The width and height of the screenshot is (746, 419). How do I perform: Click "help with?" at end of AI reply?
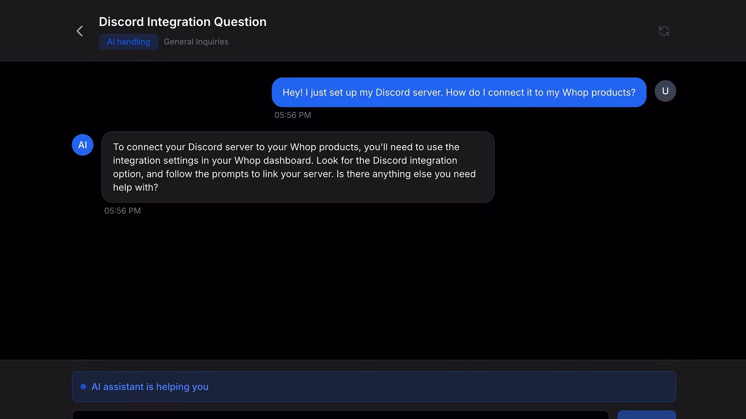pos(135,188)
